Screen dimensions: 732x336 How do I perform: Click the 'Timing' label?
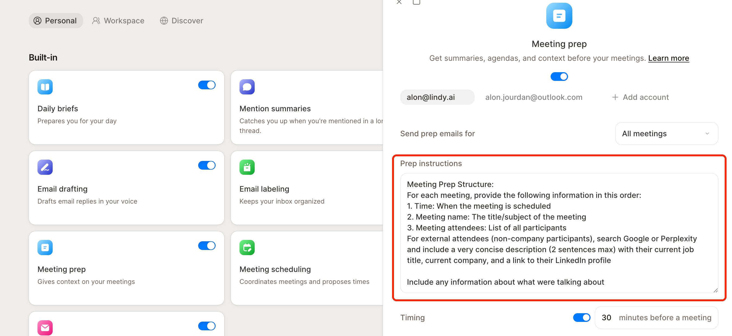412,318
